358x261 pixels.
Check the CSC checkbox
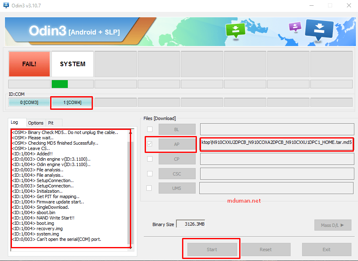tap(150, 173)
